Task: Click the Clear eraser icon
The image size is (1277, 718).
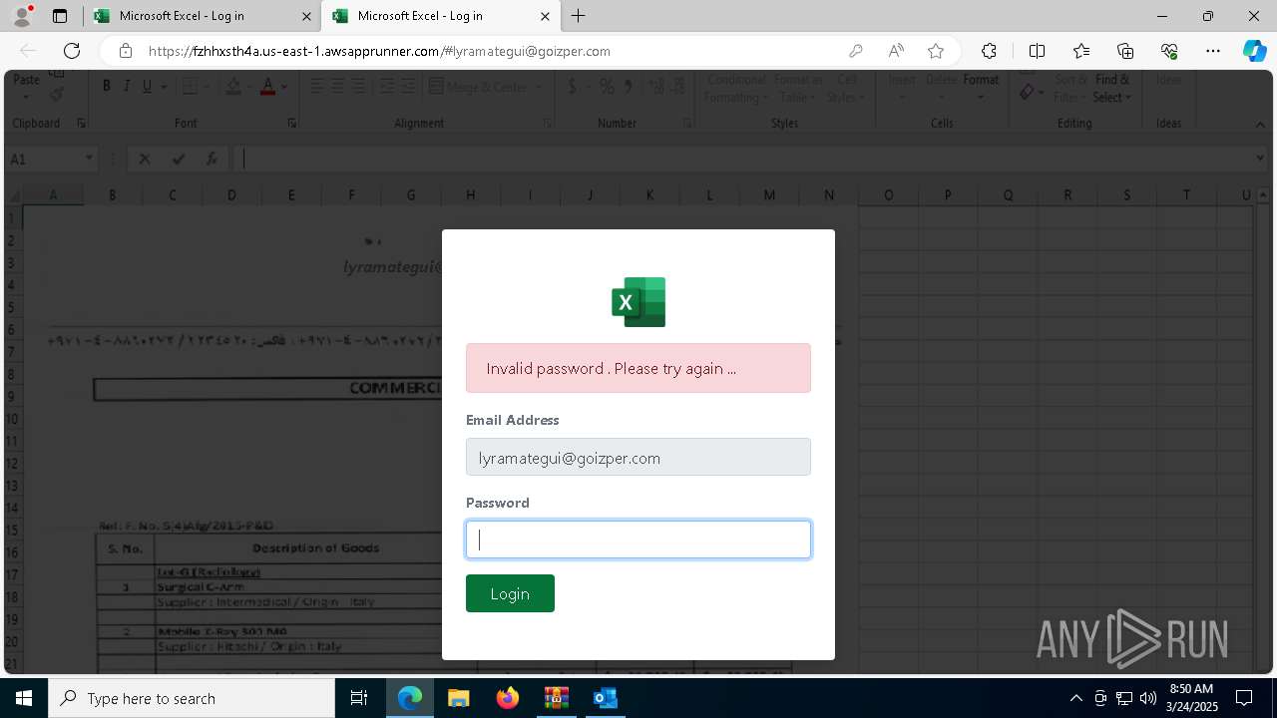Action: tap(1028, 93)
